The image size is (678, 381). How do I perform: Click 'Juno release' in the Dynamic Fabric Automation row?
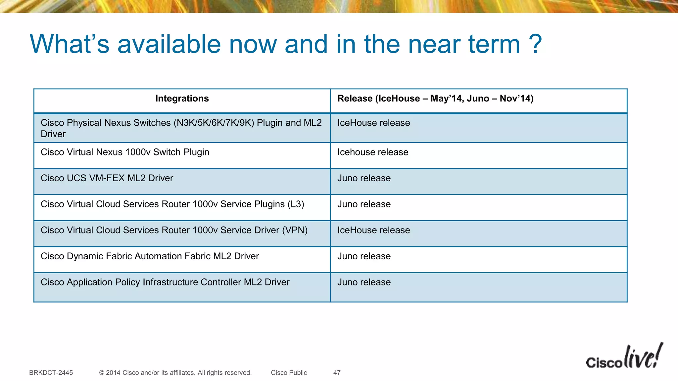point(364,256)
